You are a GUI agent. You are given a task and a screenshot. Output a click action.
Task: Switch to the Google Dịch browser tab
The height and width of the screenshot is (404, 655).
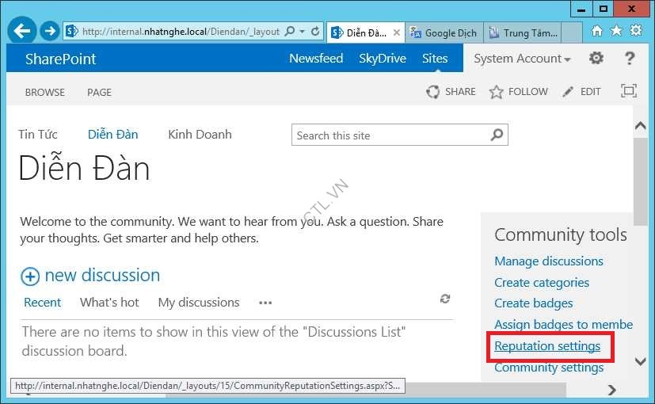[444, 32]
